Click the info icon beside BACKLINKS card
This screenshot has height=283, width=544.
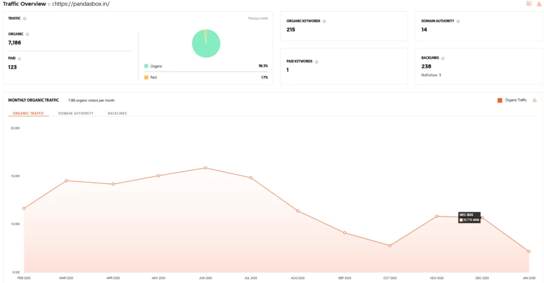tap(443, 58)
